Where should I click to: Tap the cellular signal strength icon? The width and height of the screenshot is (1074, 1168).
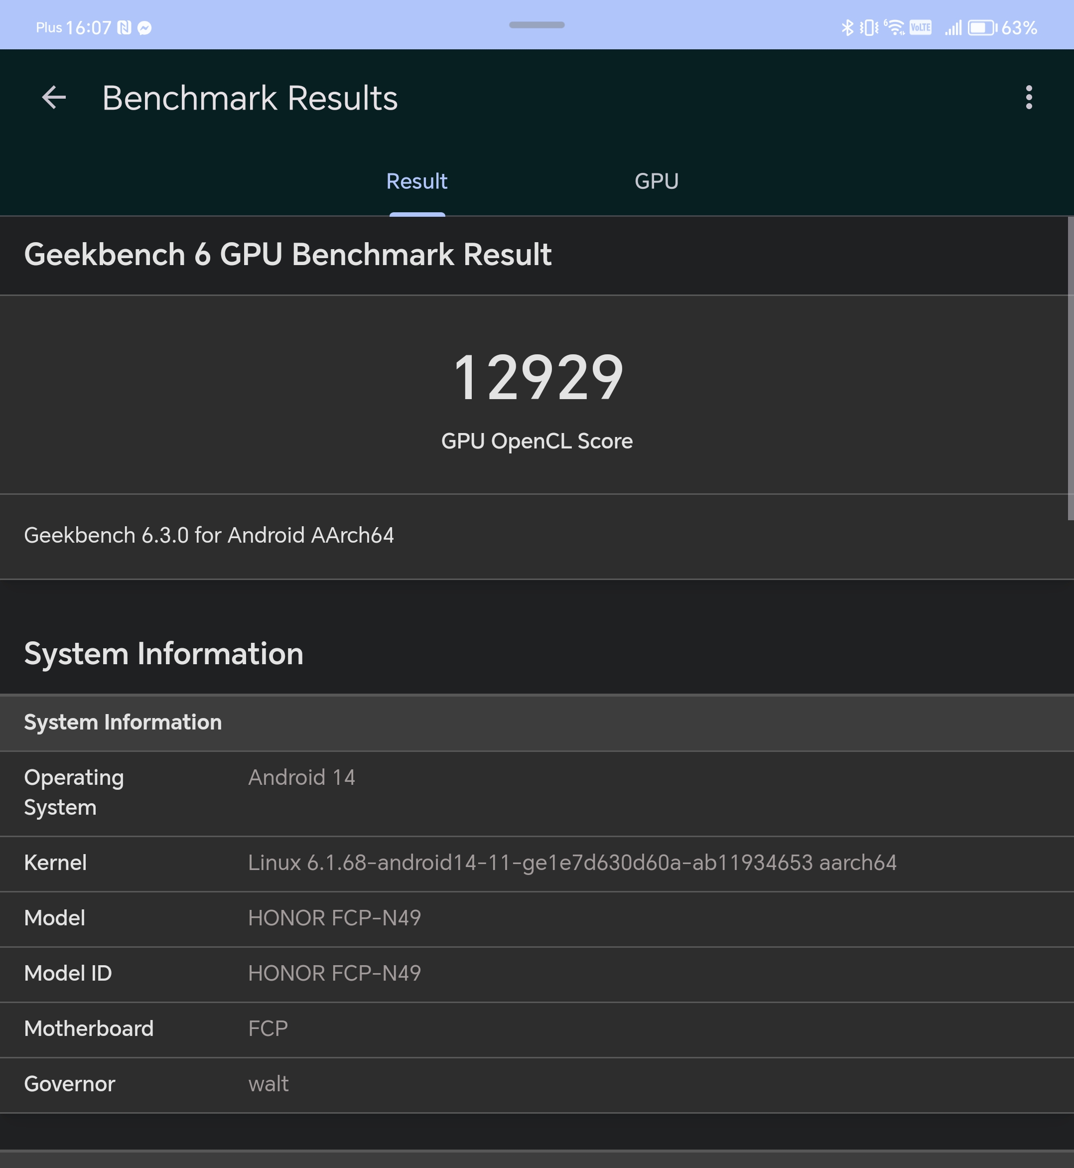pos(953,27)
